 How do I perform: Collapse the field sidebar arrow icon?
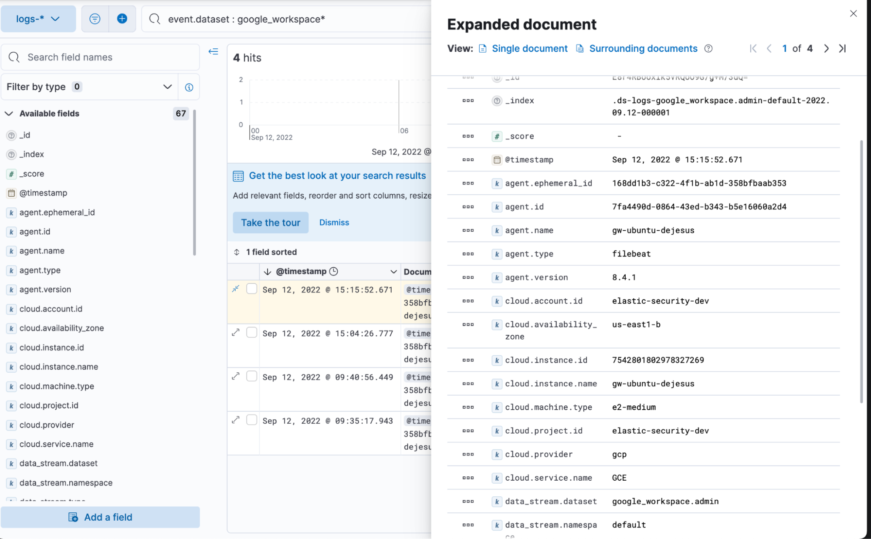point(213,51)
